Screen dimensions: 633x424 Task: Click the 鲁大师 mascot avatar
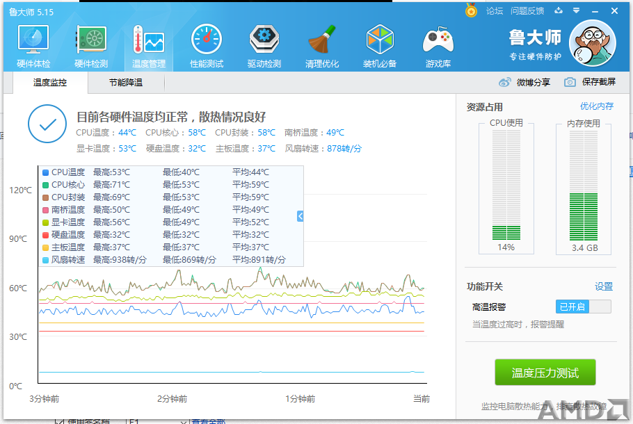pyautogui.click(x=592, y=43)
